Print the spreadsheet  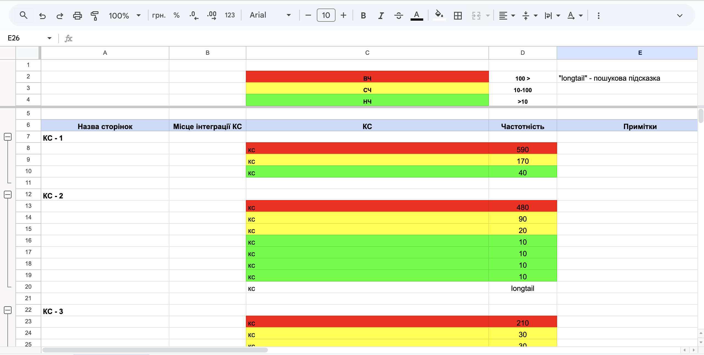77,15
